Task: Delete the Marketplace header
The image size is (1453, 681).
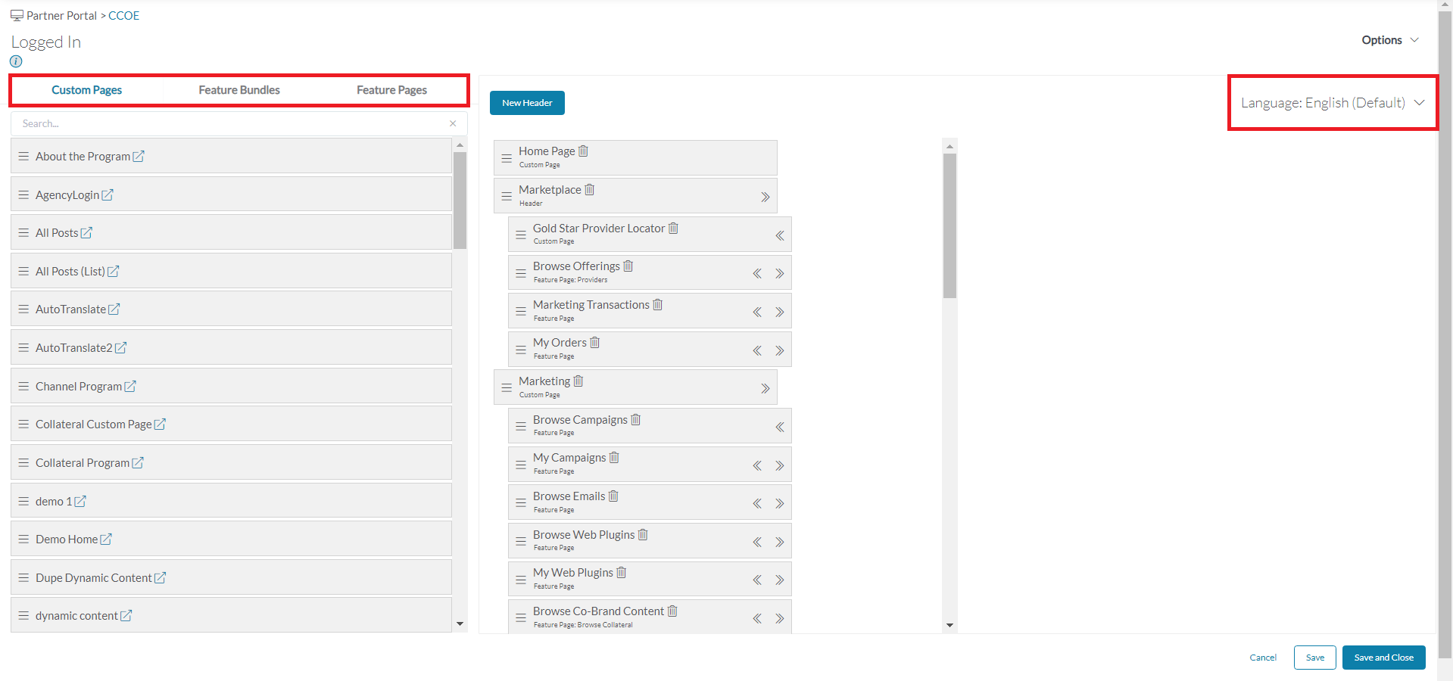Action: [590, 189]
